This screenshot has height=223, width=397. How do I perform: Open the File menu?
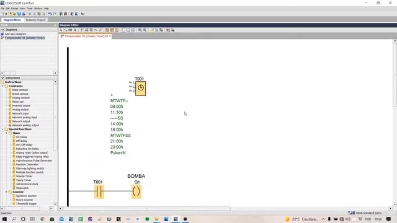[x=2, y=8]
